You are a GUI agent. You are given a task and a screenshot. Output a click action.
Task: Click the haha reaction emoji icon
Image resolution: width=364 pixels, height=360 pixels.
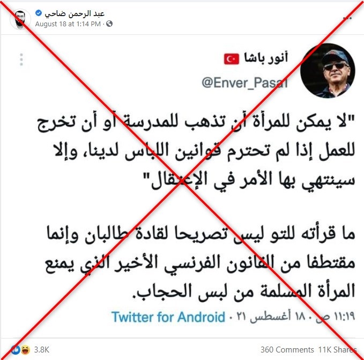[25, 350]
